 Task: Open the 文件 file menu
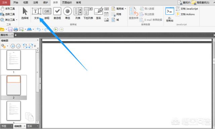5,2
